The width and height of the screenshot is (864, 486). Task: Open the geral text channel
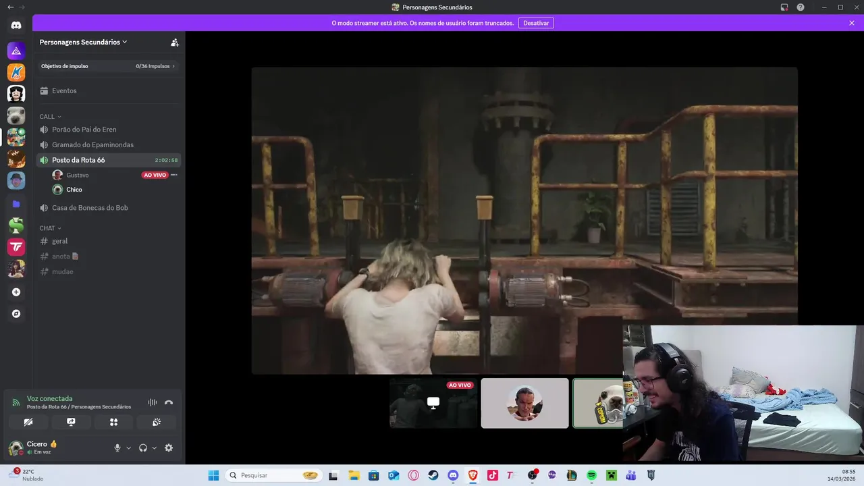[109, 241]
